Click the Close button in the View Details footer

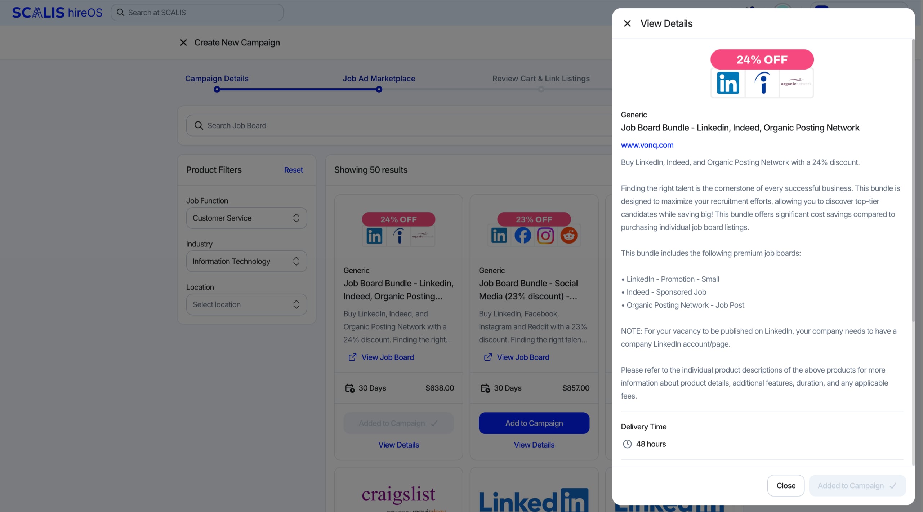786,485
